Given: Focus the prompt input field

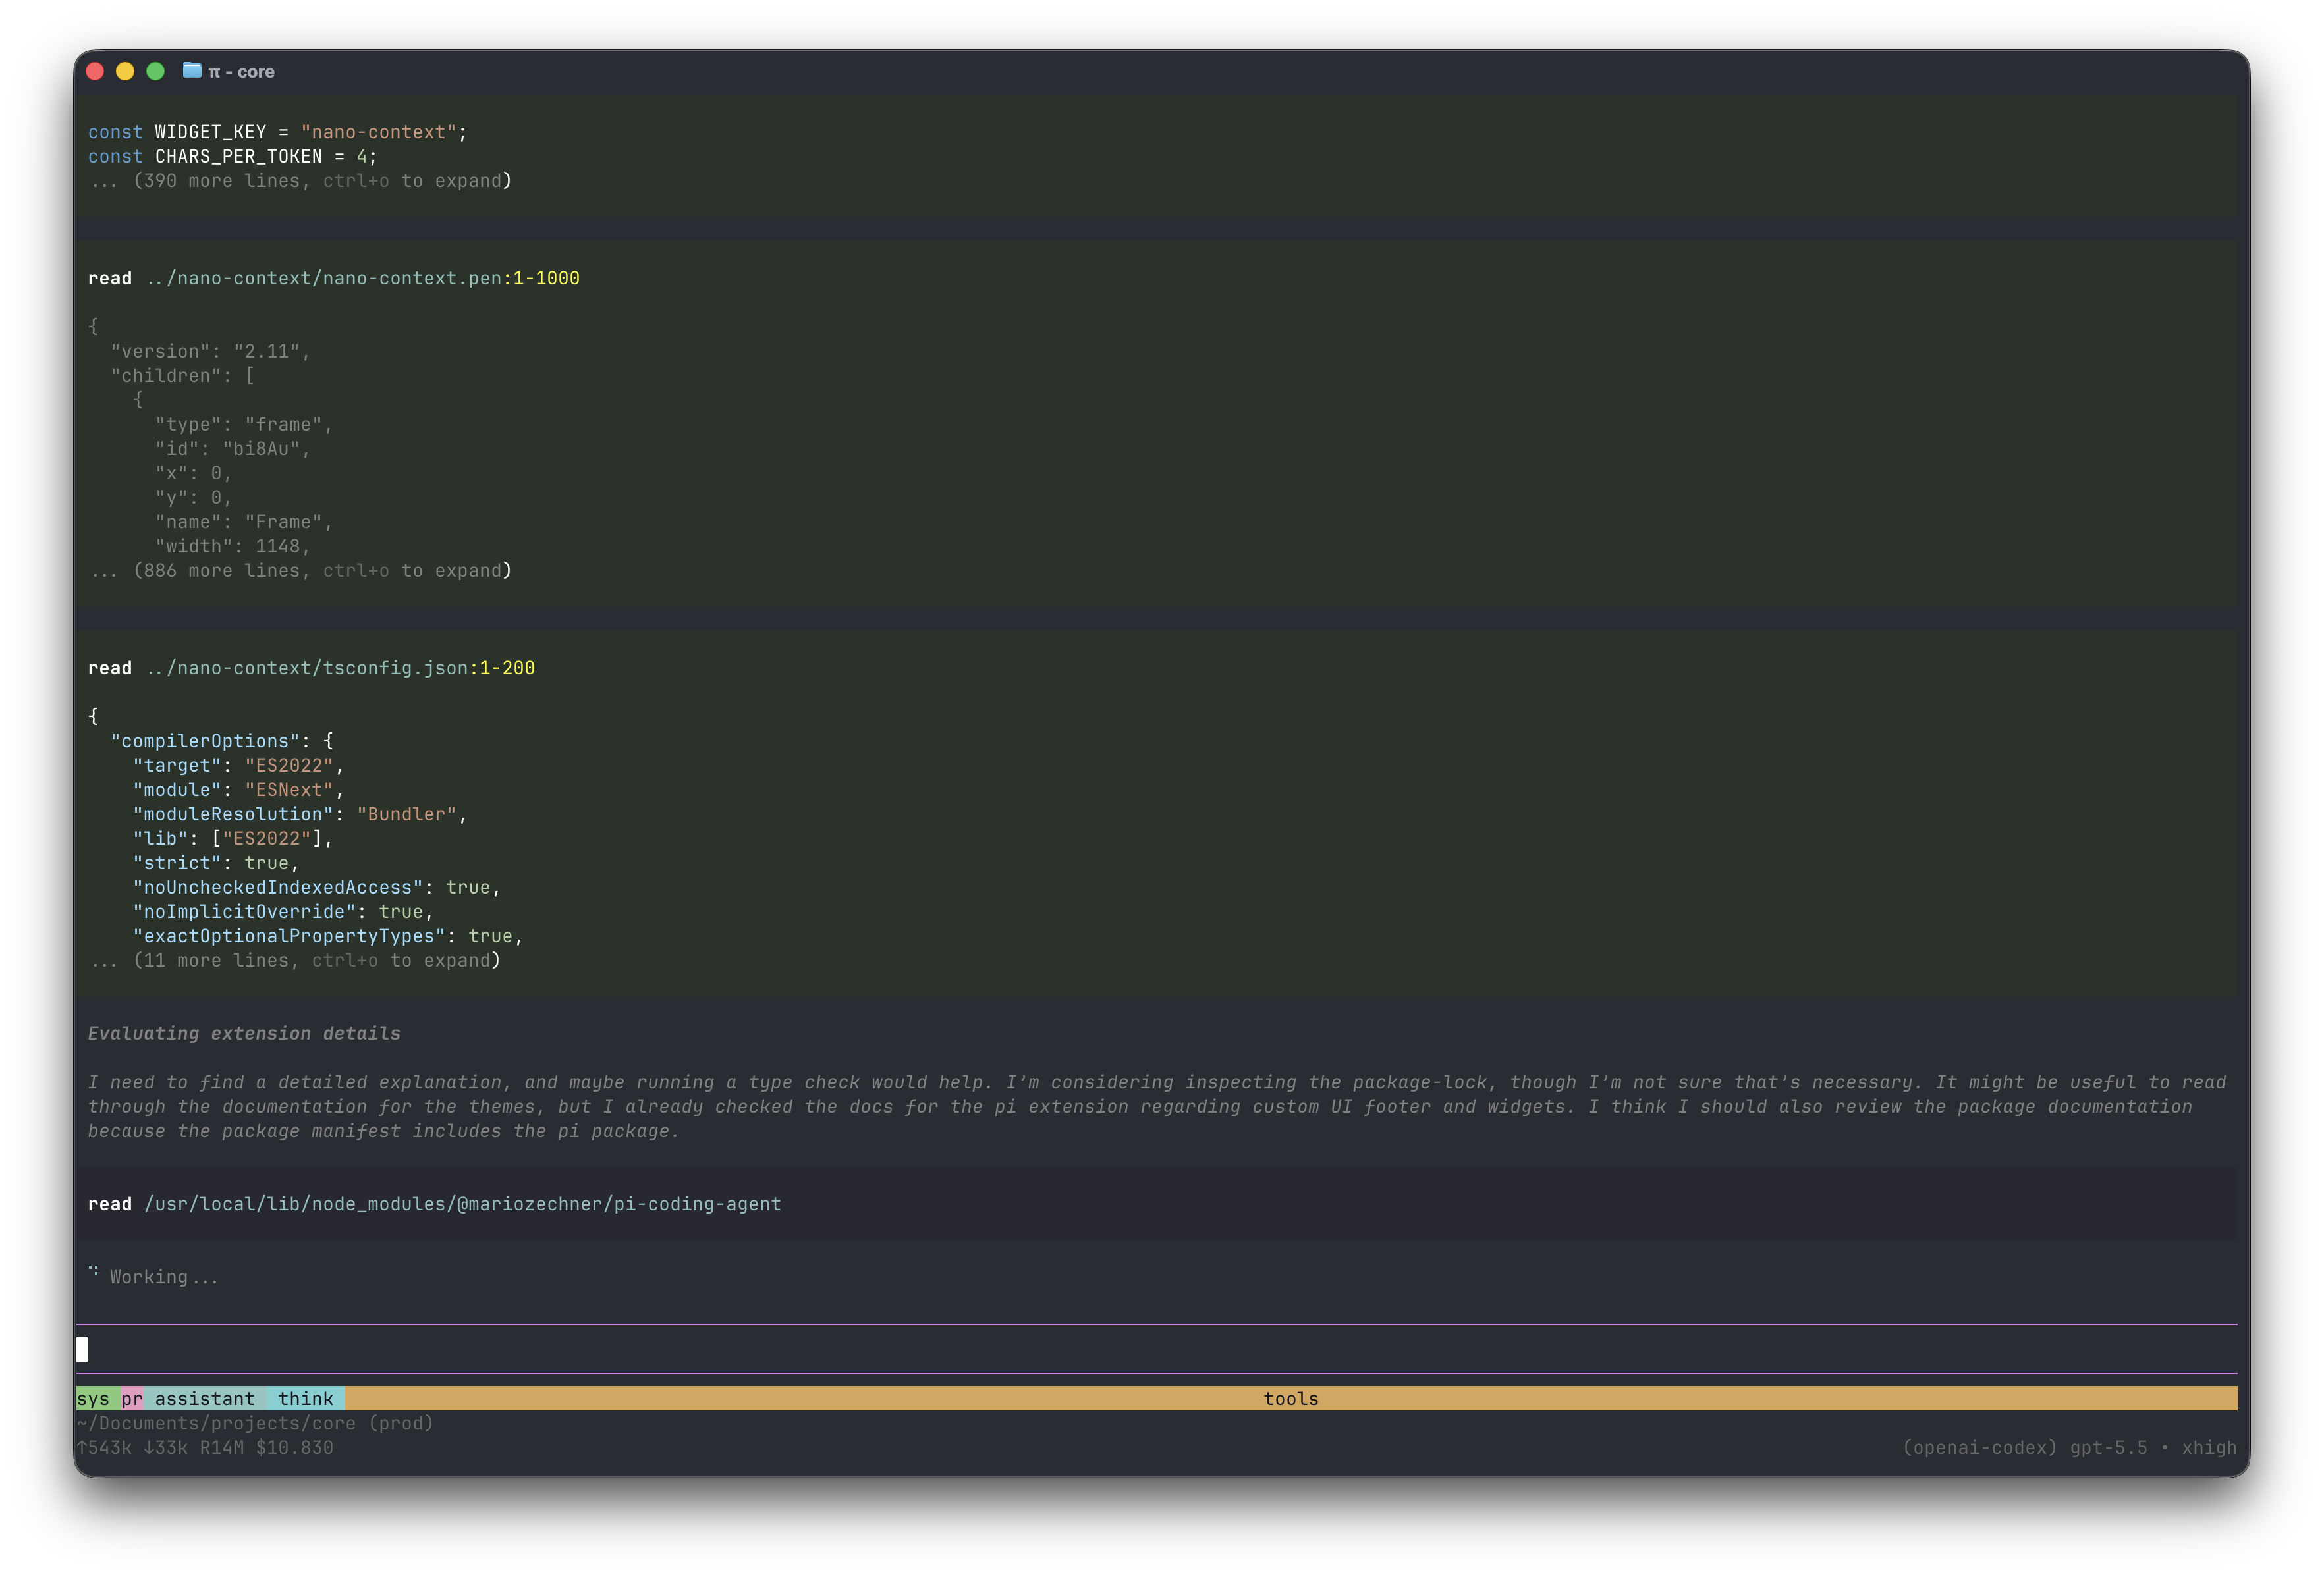Looking at the screenshot, I should 1156,1350.
